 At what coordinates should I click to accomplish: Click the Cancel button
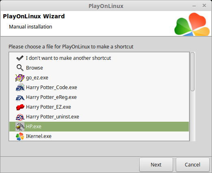193,165
